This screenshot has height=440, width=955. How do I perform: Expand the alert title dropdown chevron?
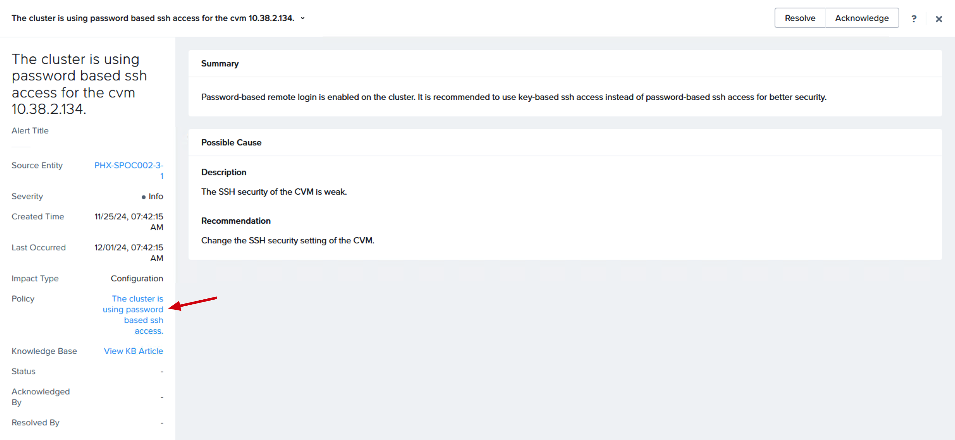pyautogui.click(x=303, y=18)
